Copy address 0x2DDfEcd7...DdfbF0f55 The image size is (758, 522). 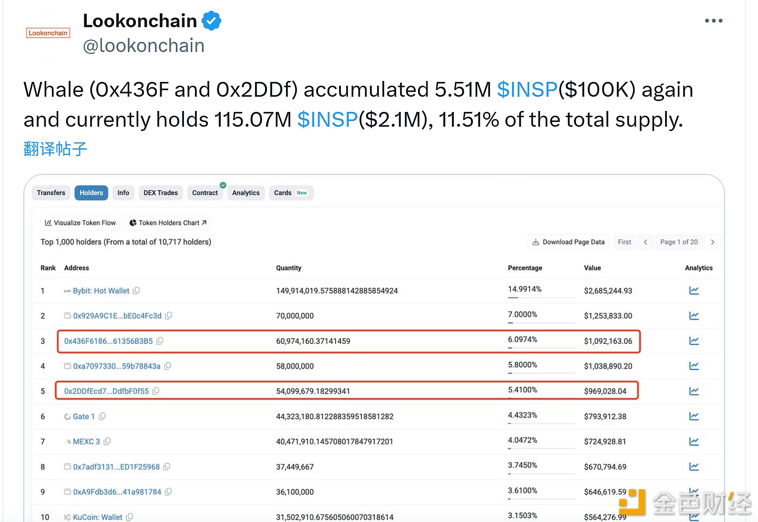pos(156,391)
